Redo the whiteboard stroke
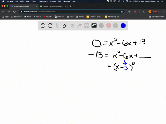166x124 pixels. (50, 25)
